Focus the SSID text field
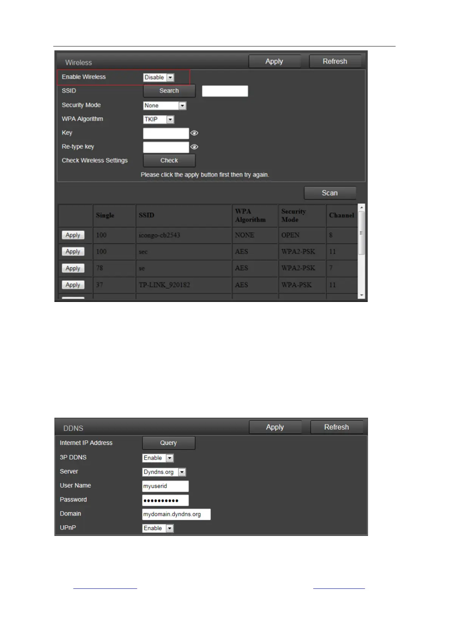This screenshot has height=636, width=450. (x=225, y=91)
